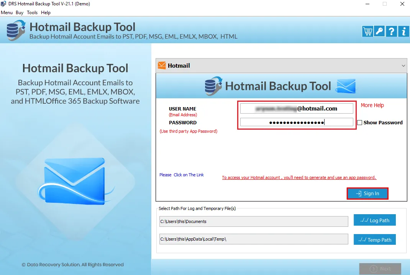Click the database logo in header banner

[16, 30]
